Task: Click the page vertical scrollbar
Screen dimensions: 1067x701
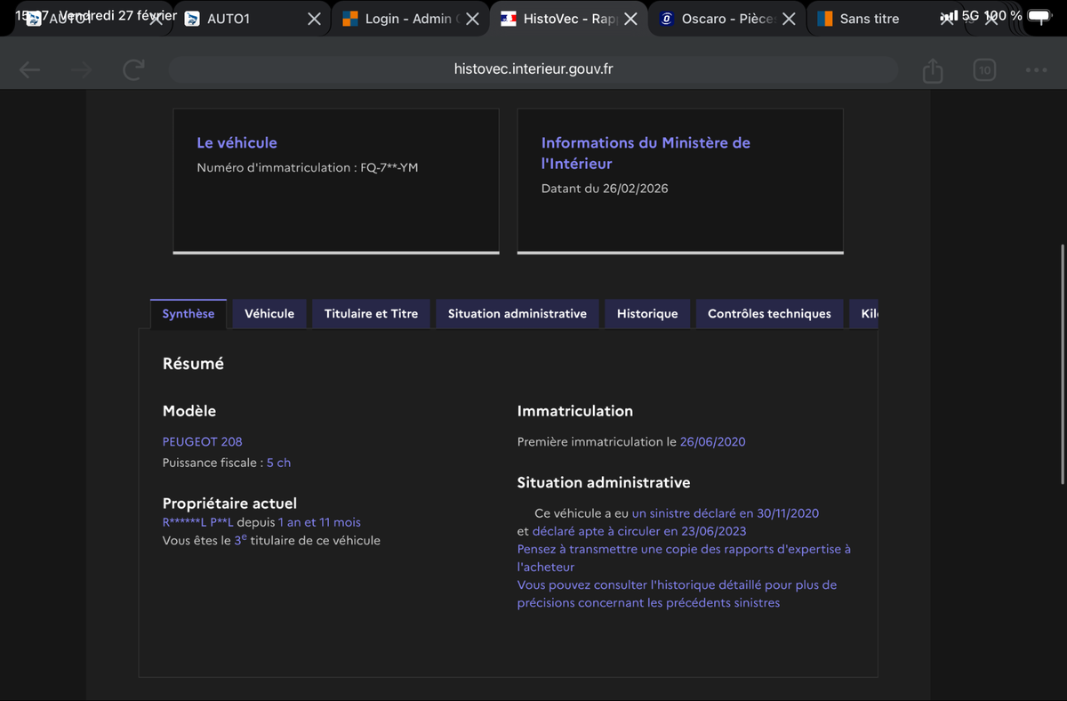Action: [x=1062, y=365]
